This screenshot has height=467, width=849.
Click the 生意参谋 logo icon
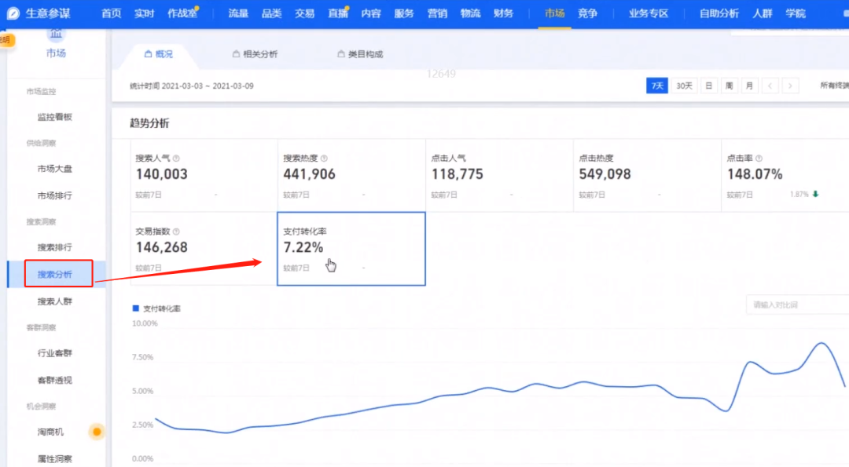click(x=13, y=13)
